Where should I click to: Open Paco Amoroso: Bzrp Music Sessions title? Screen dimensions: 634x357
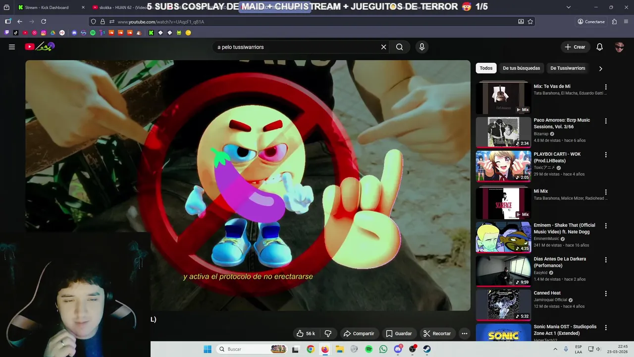pos(562,123)
